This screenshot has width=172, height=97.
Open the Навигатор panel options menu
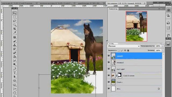(164, 9)
